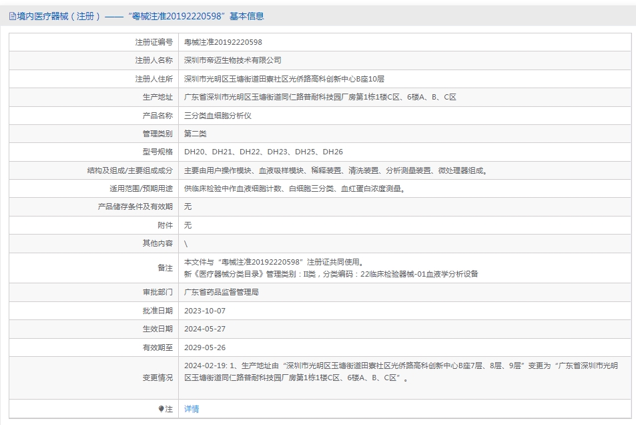Screen dimensions: 636x425
Task: Click the backslash value in 其他内容 row
Action: [186, 243]
